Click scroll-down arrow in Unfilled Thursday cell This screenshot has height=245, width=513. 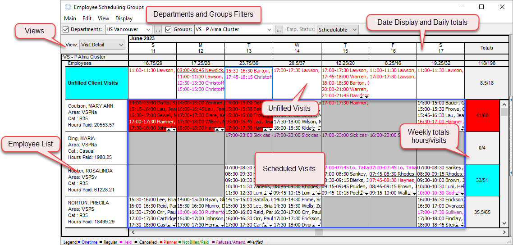366,96
